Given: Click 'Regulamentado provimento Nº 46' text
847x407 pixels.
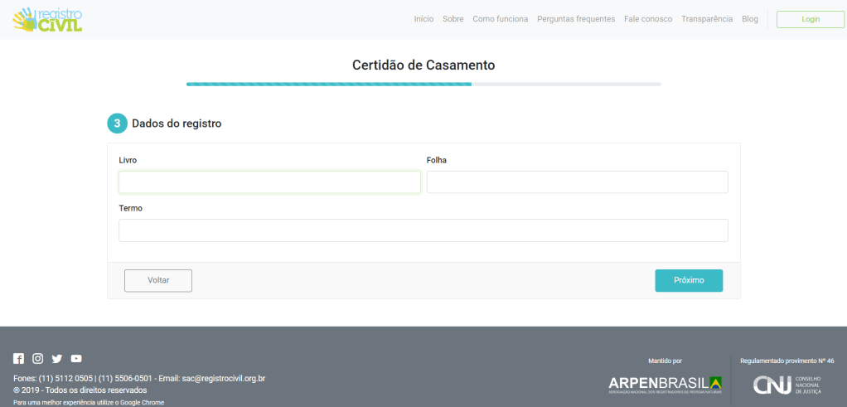Looking at the screenshot, I should [x=787, y=361].
